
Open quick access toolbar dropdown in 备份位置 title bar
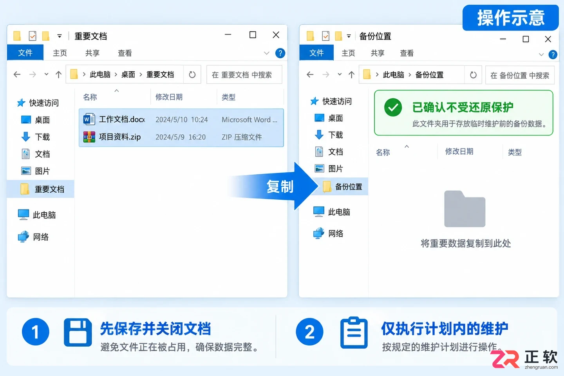click(349, 36)
